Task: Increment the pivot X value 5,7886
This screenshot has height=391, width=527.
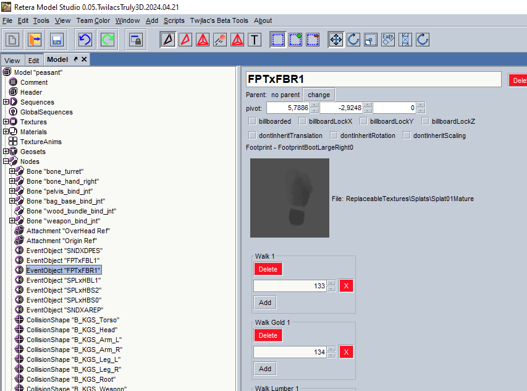Action: (314, 105)
